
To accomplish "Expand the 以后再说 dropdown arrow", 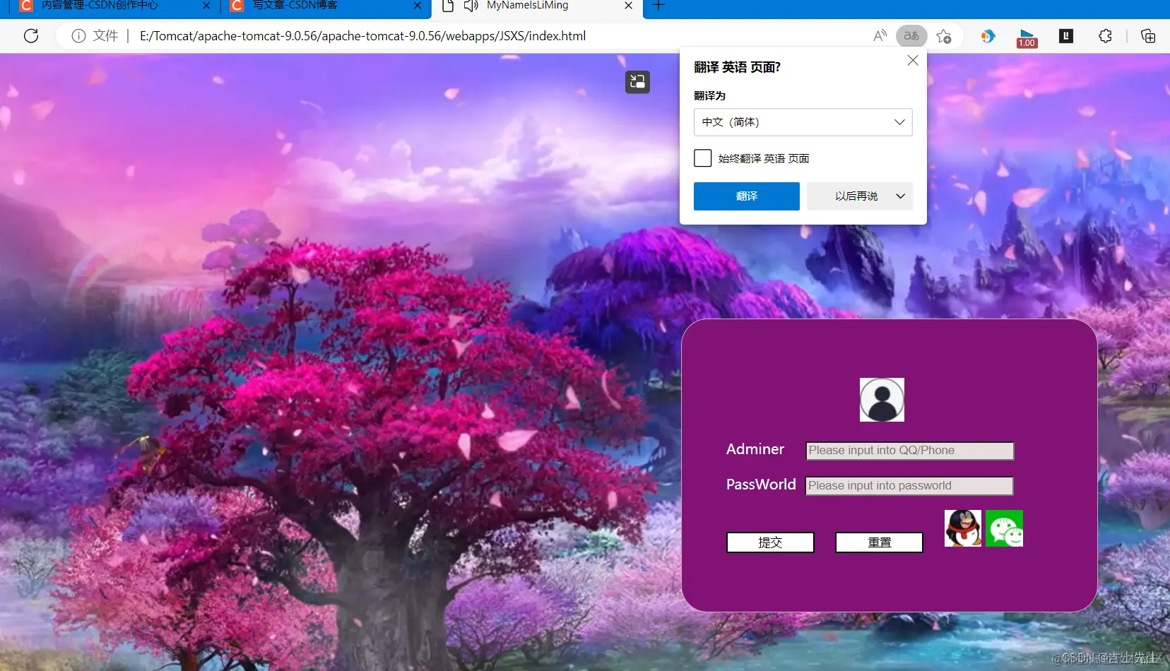I will point(899,196).
